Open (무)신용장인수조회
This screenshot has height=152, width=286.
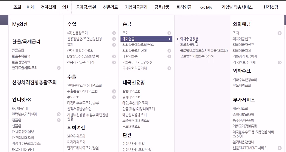pos(80,51)
